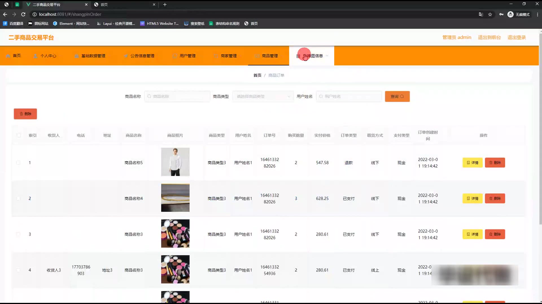This screenshot has height=304, width=542.
Task: Click 管理员 admin label
Action: tap(457, 37)
